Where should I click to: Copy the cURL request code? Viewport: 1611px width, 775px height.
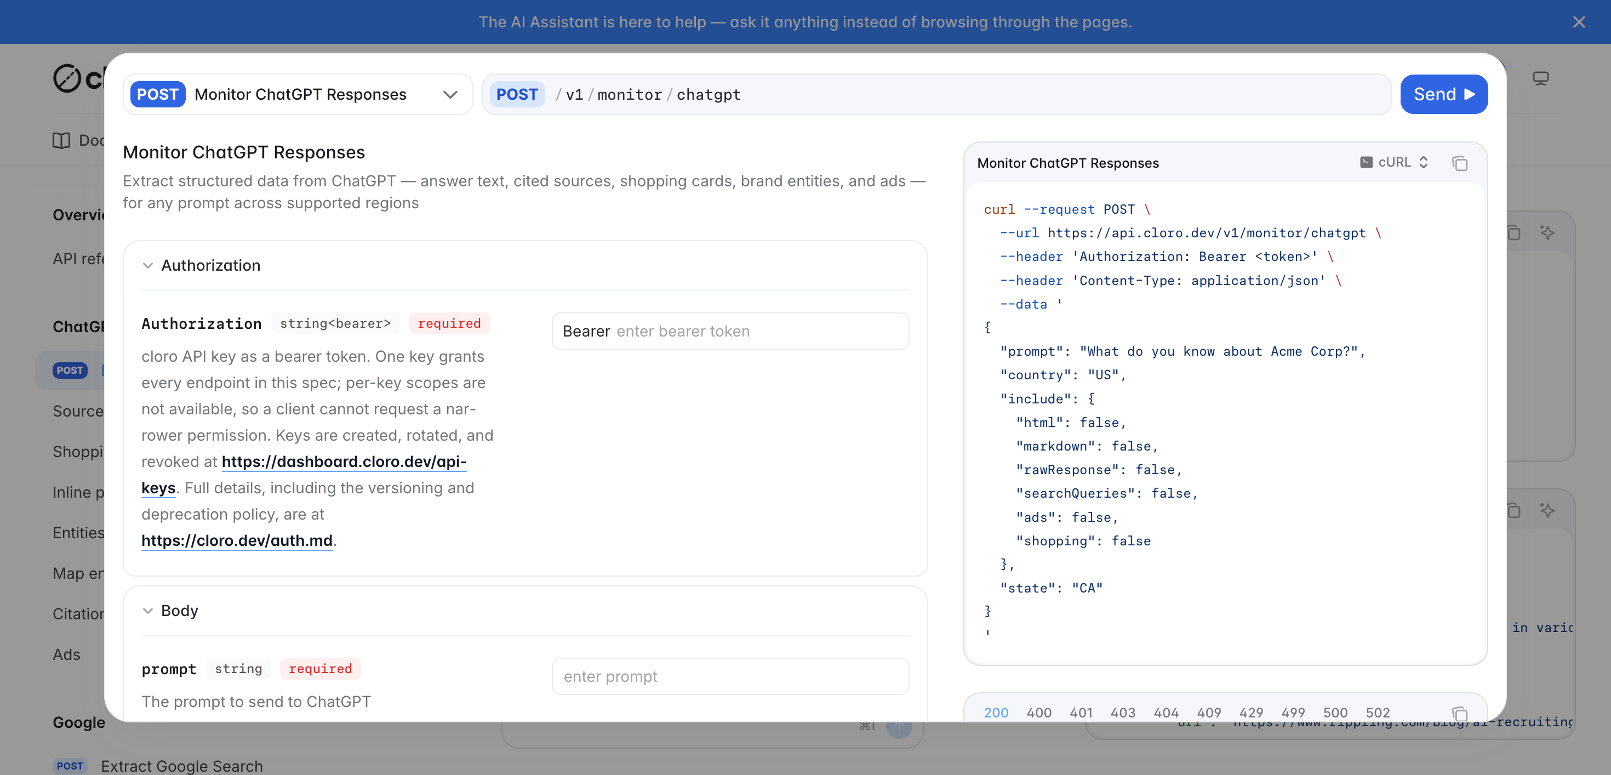point(1460,163)
